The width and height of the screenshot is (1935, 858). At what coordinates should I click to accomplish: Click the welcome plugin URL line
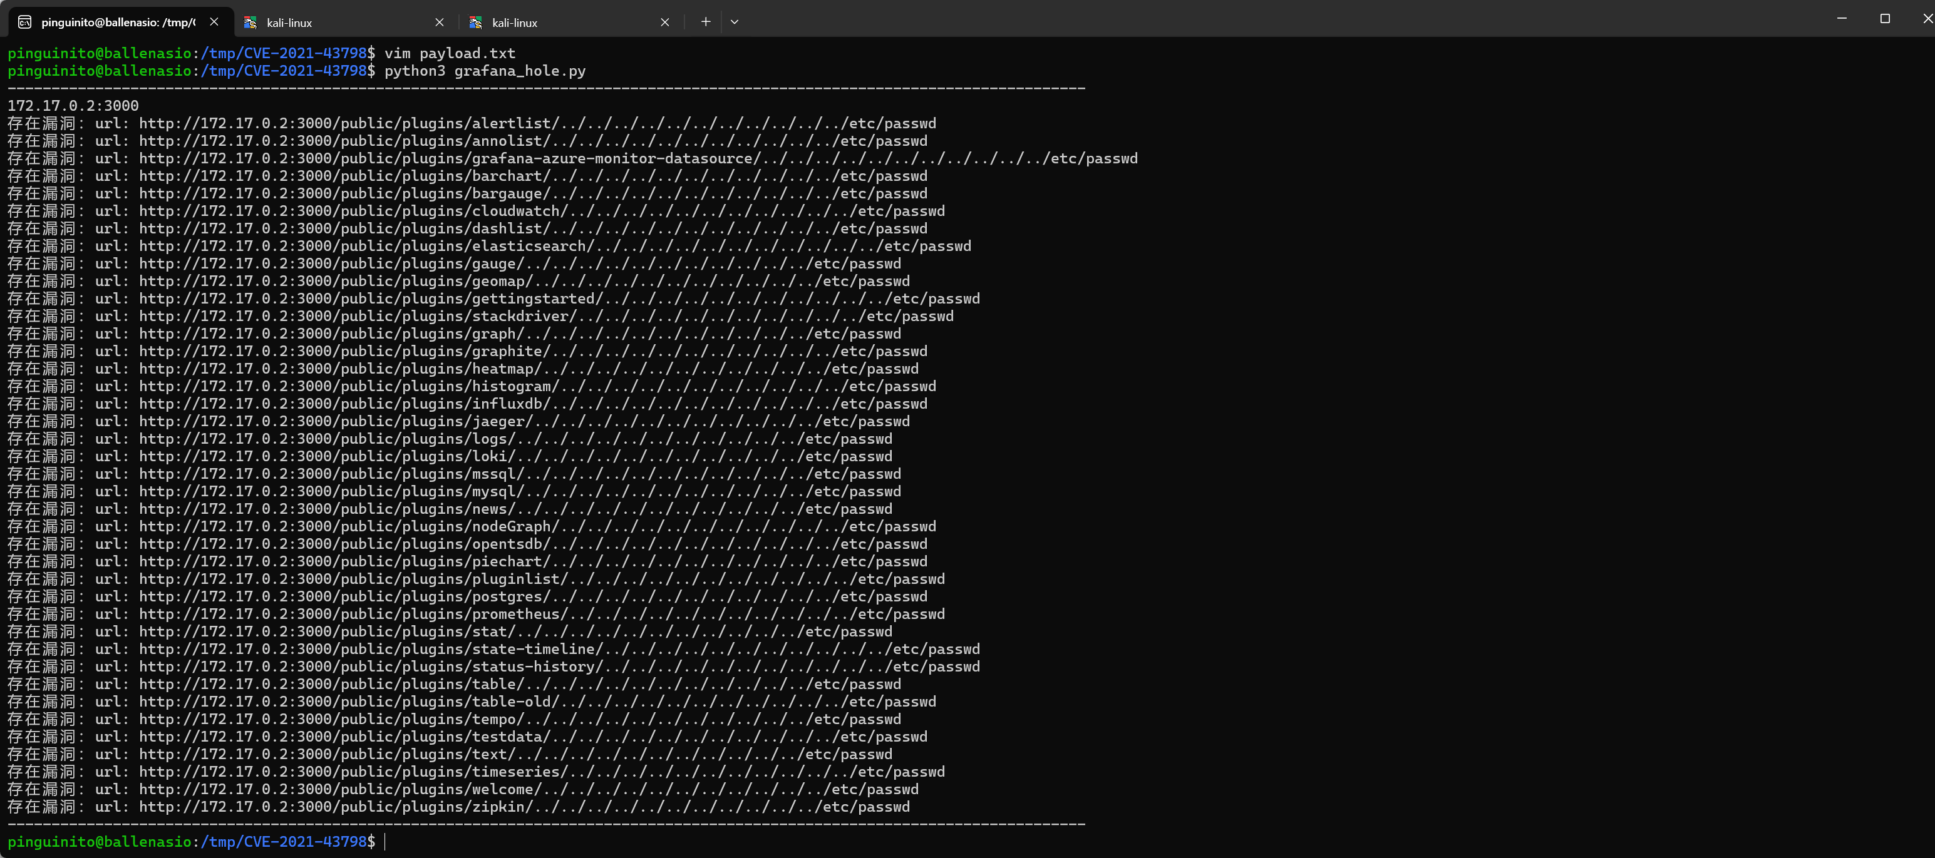tap(463, 789)
